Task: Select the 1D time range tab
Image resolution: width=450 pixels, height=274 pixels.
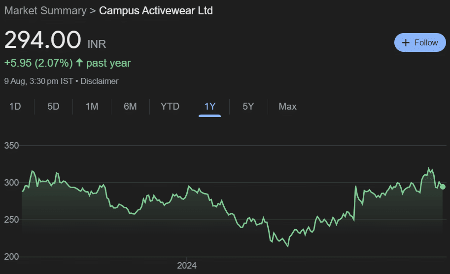Action: [15, 106]
